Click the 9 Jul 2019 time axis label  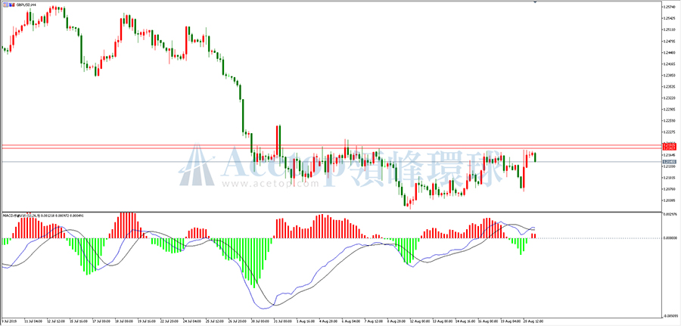point(9,321)
